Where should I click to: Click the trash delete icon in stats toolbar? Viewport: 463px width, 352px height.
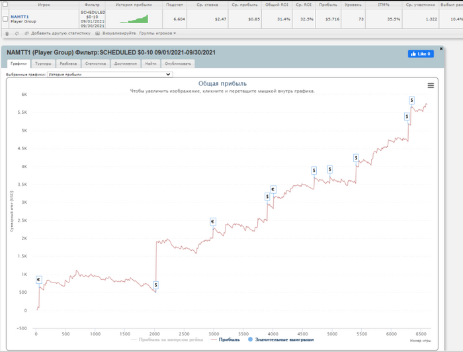click(x=7, y=33)
